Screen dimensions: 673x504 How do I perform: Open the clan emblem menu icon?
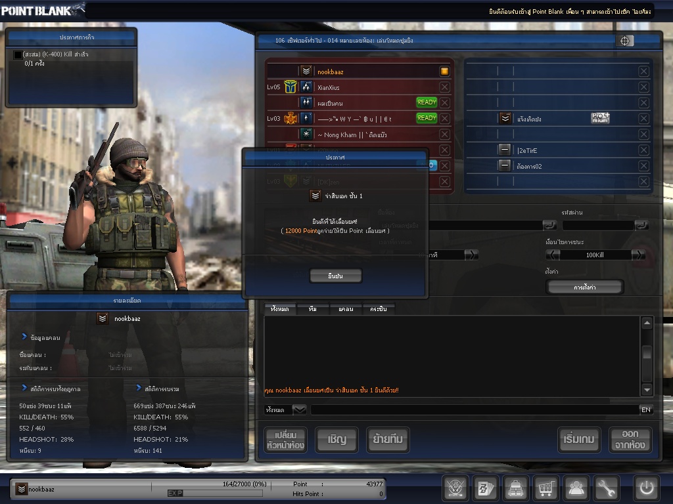pyautogui.click(x=455, y=488)
